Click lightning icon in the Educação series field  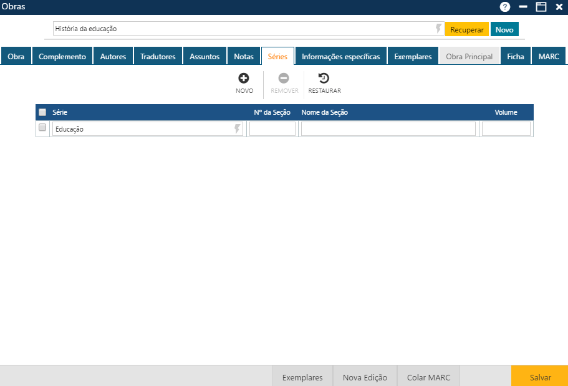coord(238,129)
